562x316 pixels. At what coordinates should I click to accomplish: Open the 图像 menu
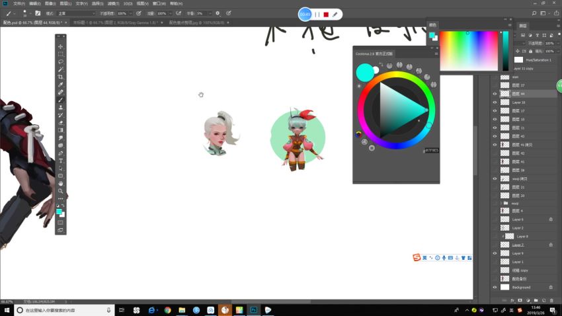point(50,3)
